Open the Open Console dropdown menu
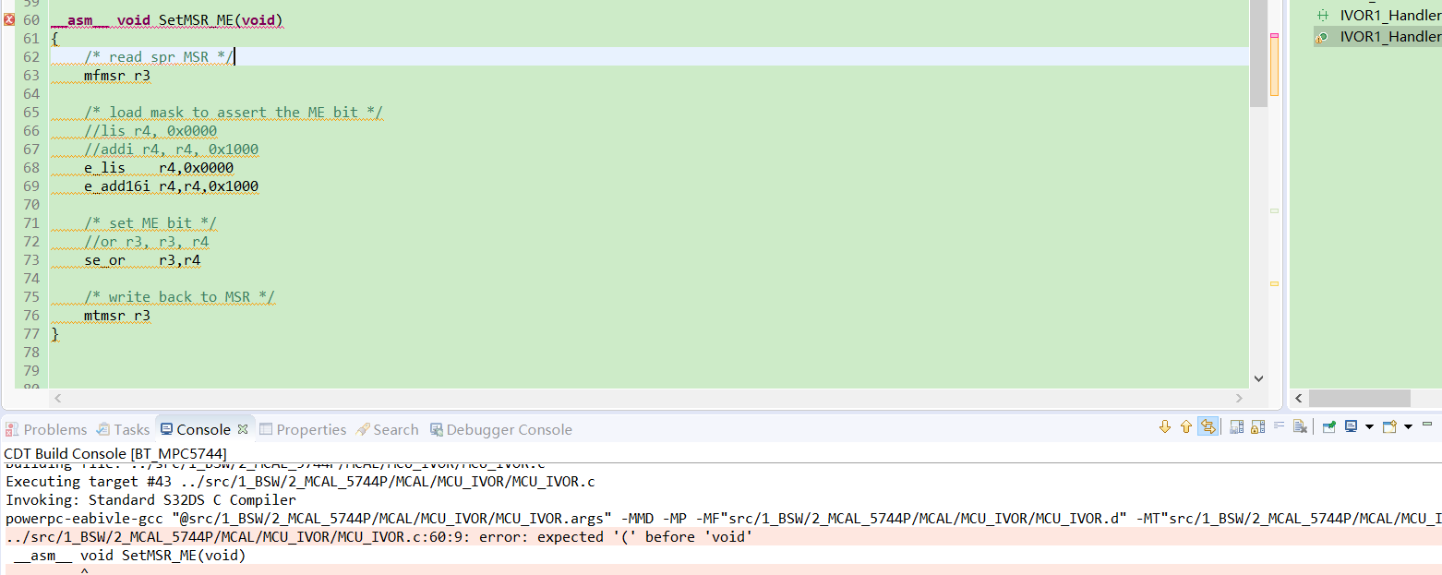Screen dimensions: 1442x575 click(x=1408, y=426)
